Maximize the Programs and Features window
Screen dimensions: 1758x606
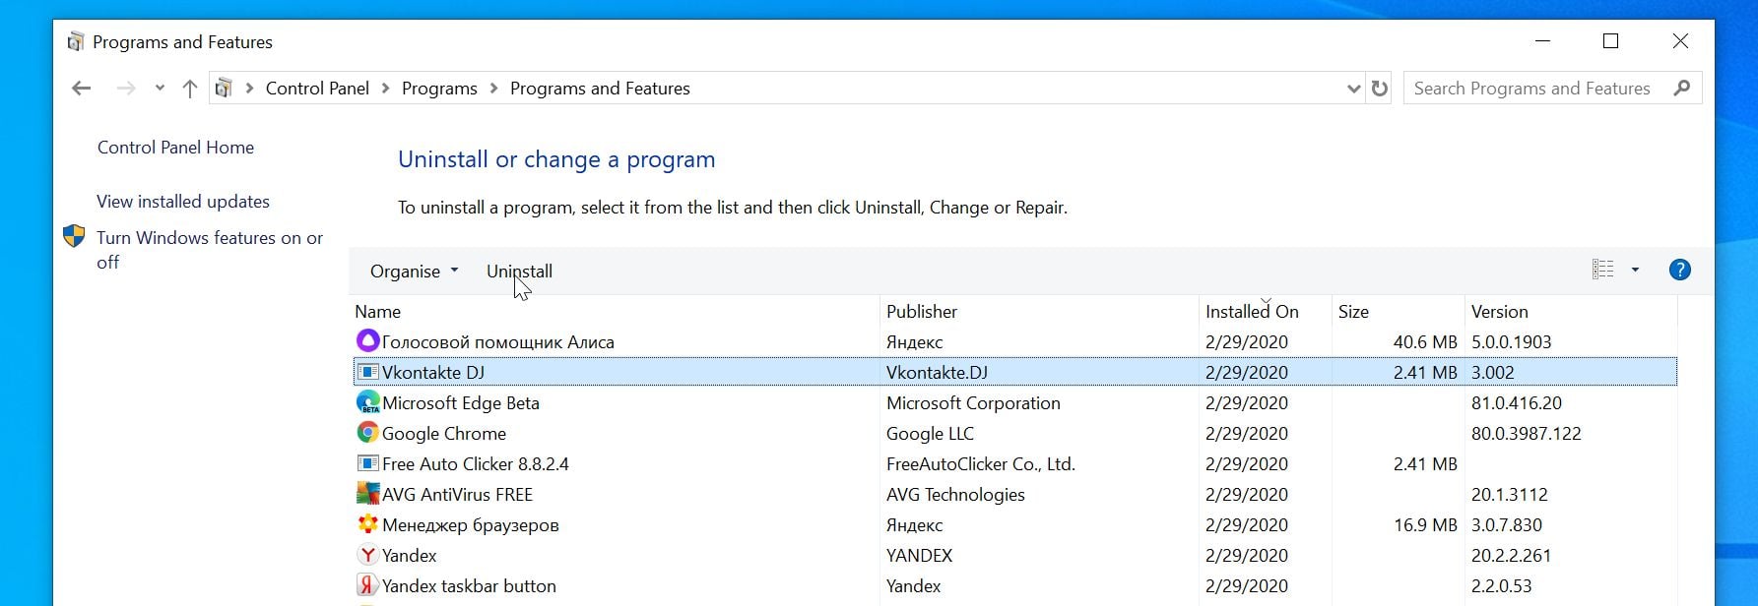pyautogui.click(x=1610, y=41)
